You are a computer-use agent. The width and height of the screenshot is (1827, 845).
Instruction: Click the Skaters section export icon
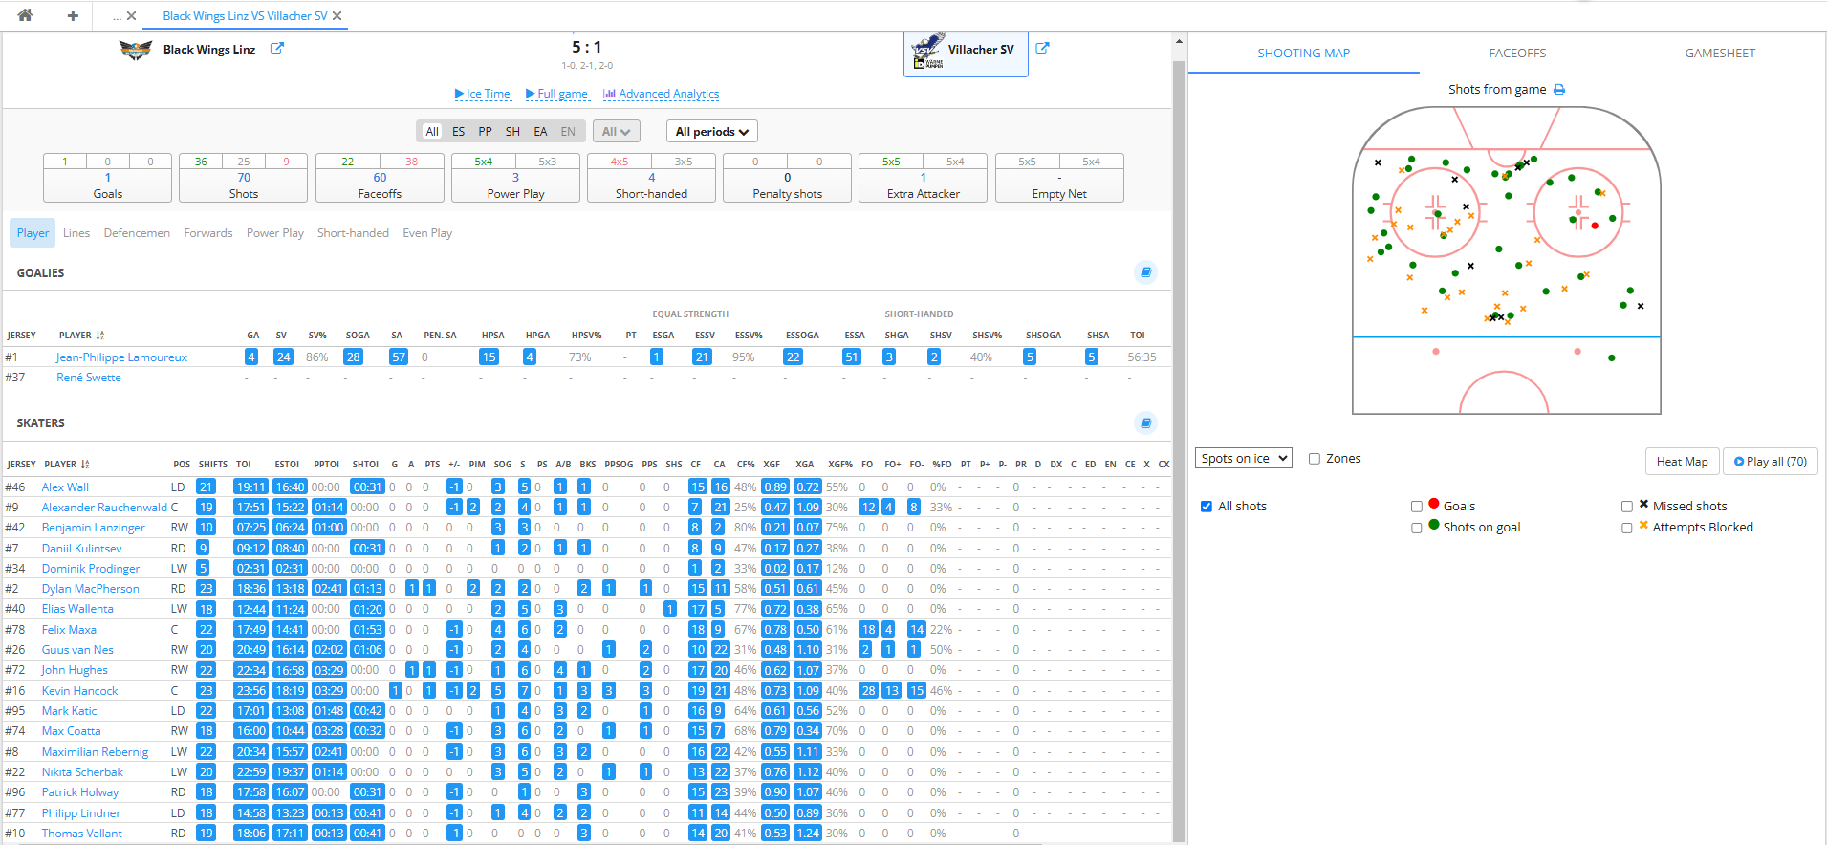coord(1145,422)
